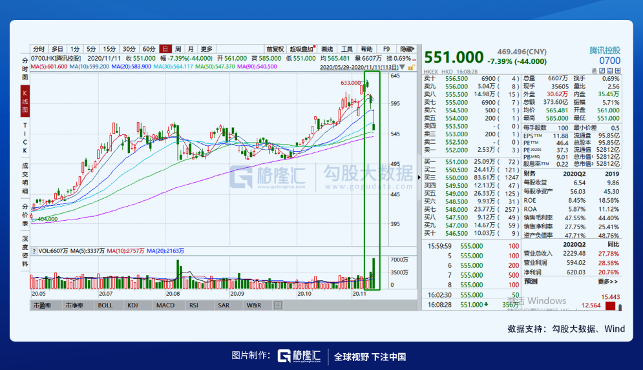Click the 633.000 high price marker

click(350, 83)
